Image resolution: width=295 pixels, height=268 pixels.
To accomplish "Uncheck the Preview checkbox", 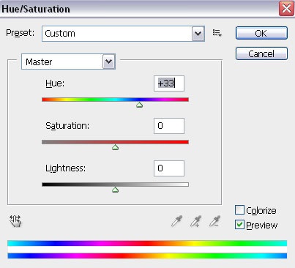I will coord(239,225).
